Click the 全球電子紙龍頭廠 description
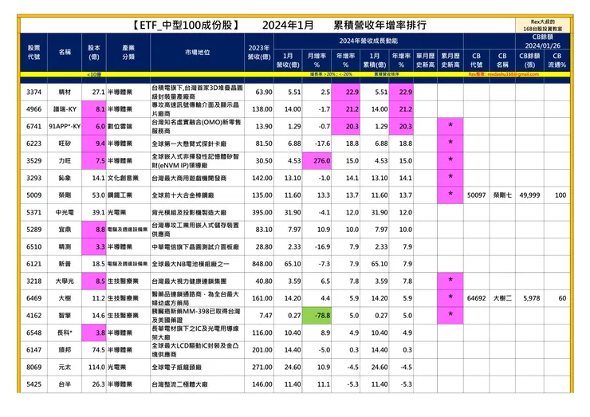 pos(177,367)
